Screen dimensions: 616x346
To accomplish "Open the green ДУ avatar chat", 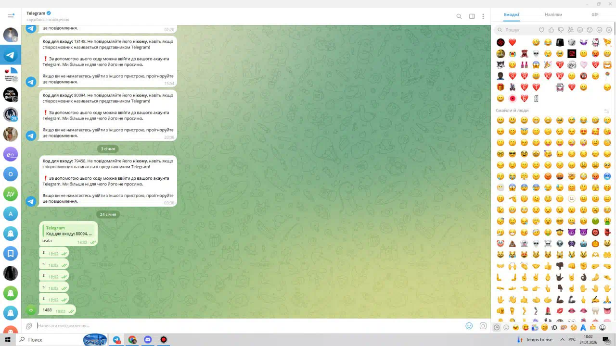I will click(11, 194).
